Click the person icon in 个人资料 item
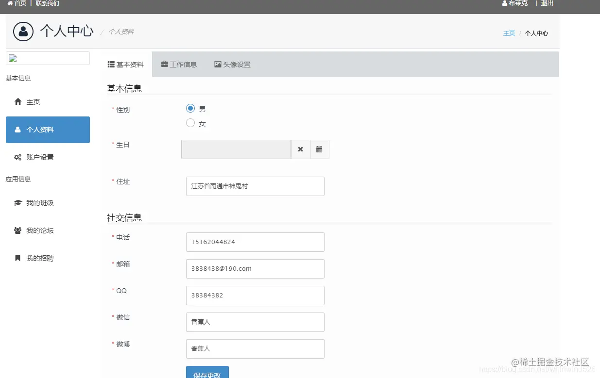This screenshot has width=600, height=378. coord(18,130)
